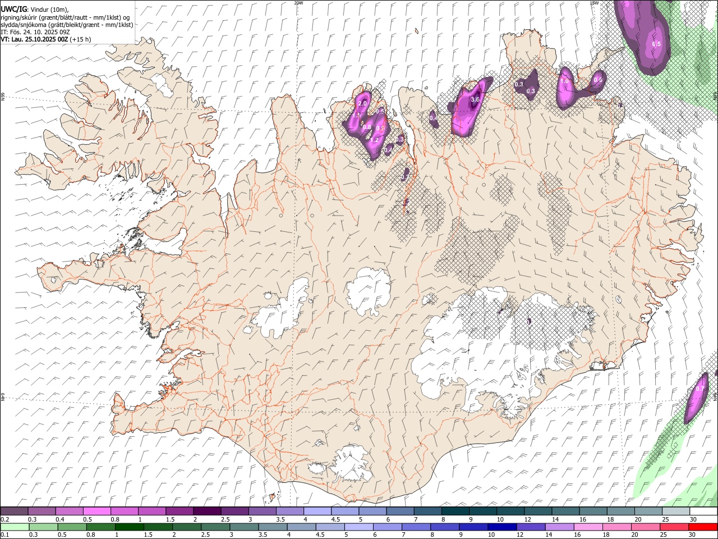Click the 20 label in upper legend row
Screen dimensions: 718x539
tap(638, 519)
